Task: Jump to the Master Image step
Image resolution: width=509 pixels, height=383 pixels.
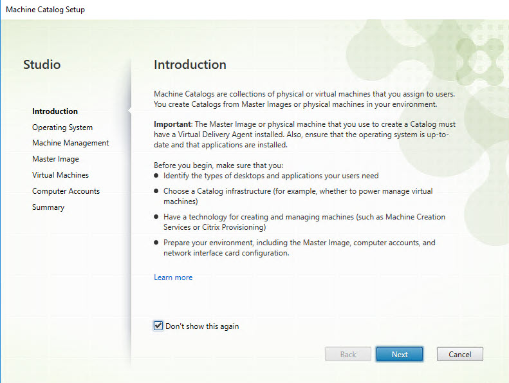Action: (55, 159)
